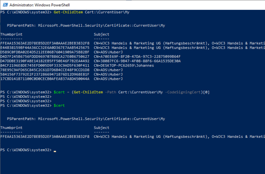Click thumbprint 584156F73792E2F2...
The width and height of the screenshot is (265, 174).
coord(45,74)
